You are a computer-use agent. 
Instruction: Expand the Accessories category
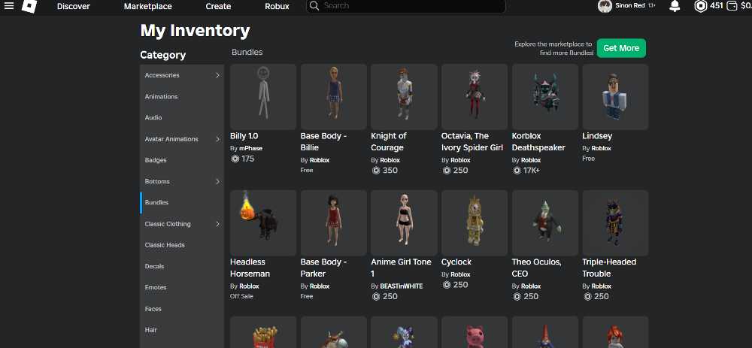pos(182,75)
